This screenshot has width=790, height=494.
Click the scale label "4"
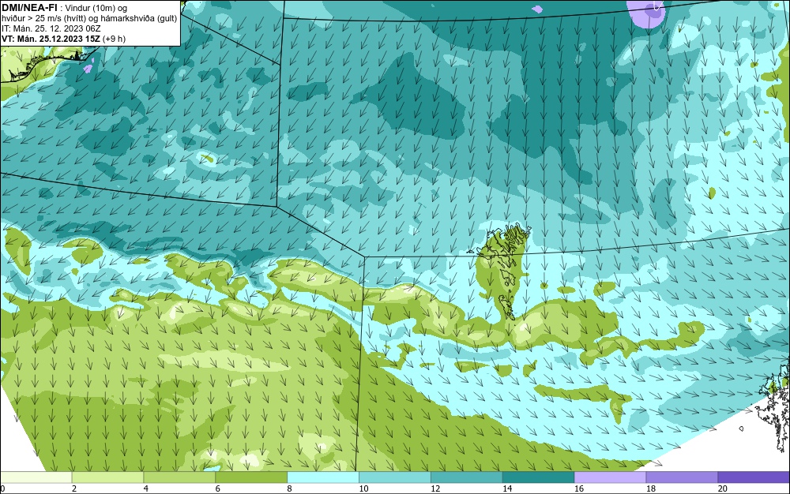point(145,488)
